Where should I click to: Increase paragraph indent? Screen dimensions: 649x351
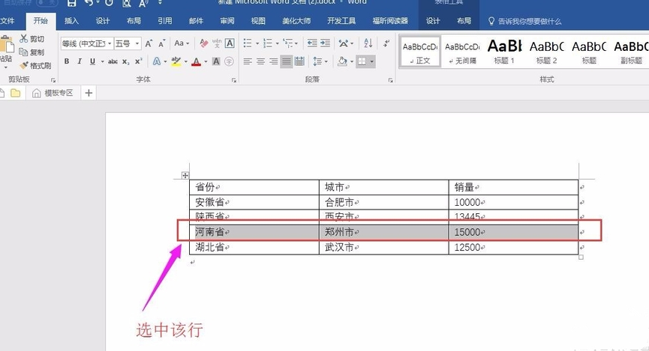coord(326,43)
